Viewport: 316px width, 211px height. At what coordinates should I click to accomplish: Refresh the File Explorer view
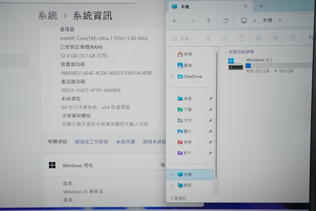226,21
